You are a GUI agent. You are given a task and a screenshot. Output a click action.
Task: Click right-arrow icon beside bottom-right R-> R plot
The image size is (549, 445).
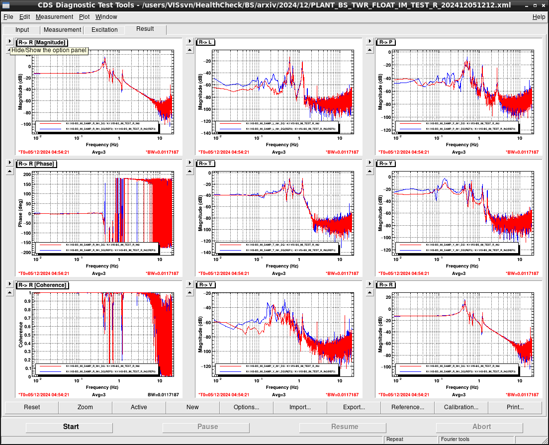(370, 284)
